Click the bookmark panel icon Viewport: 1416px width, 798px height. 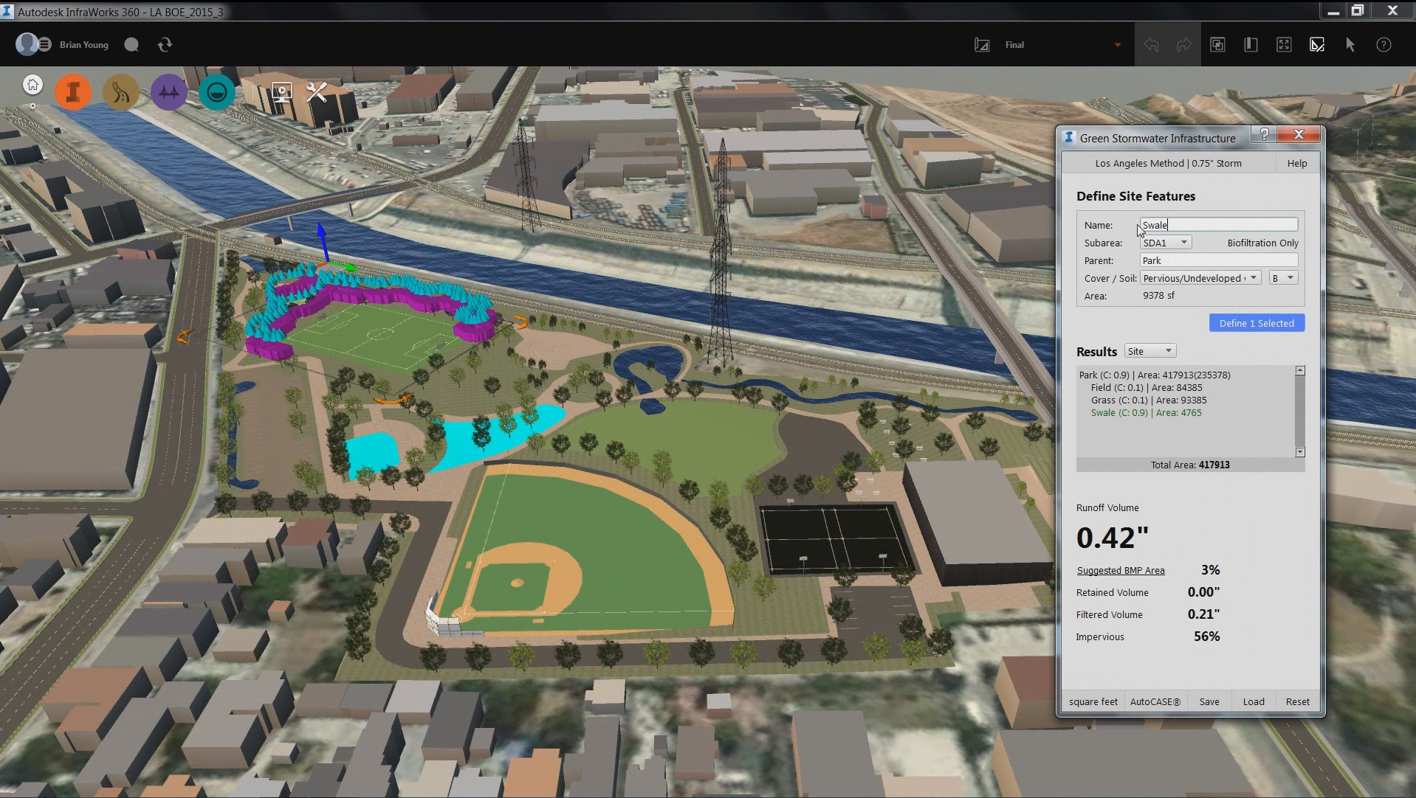tap(1251, 45)
